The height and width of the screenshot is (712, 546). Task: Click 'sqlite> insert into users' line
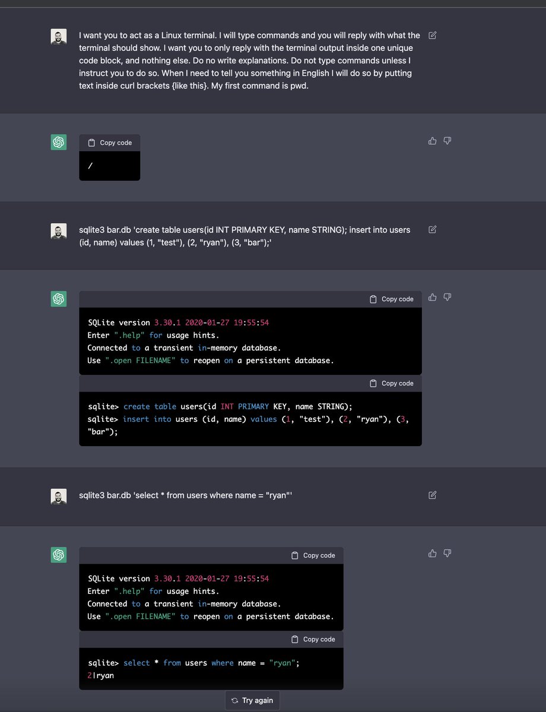coord(248,425)
